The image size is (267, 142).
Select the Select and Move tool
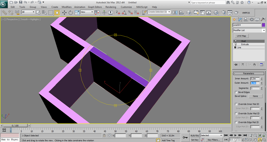(64, 12)
